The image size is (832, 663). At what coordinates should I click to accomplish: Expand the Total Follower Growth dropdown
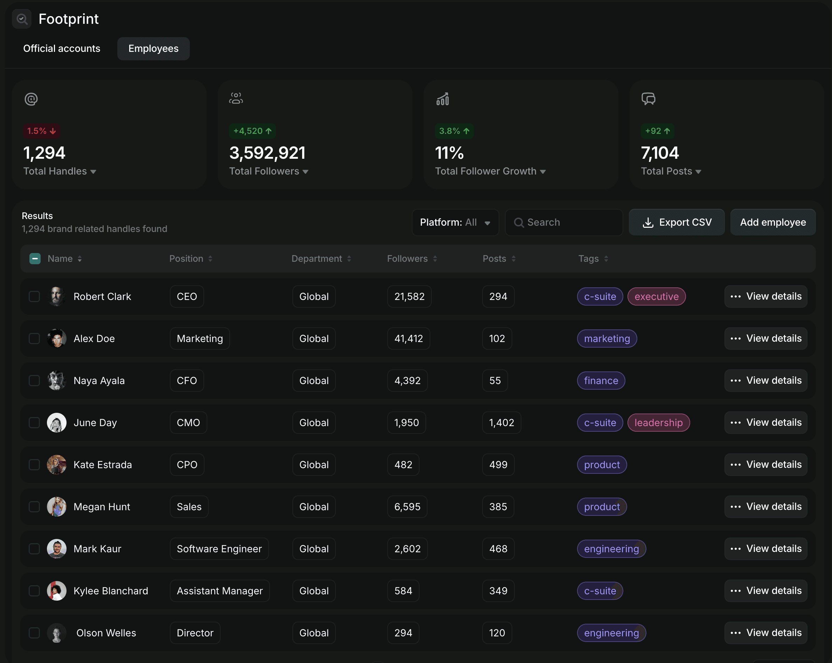coord(542,172)
